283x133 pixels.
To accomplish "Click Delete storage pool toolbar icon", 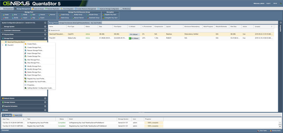I will click(x=3, y=18).
